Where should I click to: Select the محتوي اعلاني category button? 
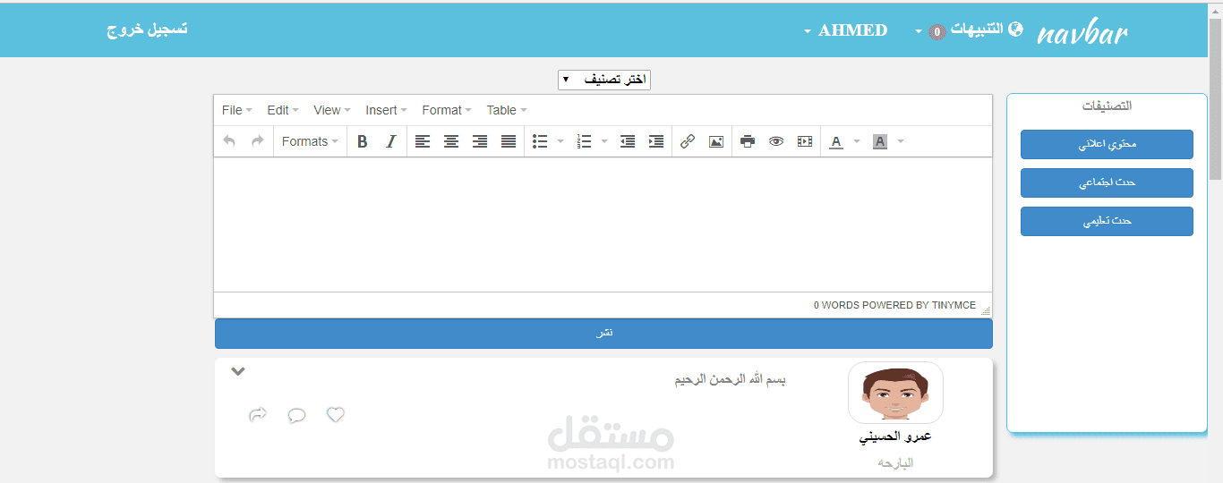(x=1107, y=144)
